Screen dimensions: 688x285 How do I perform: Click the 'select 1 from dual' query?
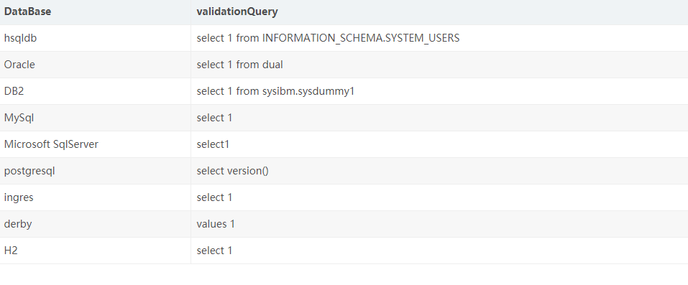[239, 65]
